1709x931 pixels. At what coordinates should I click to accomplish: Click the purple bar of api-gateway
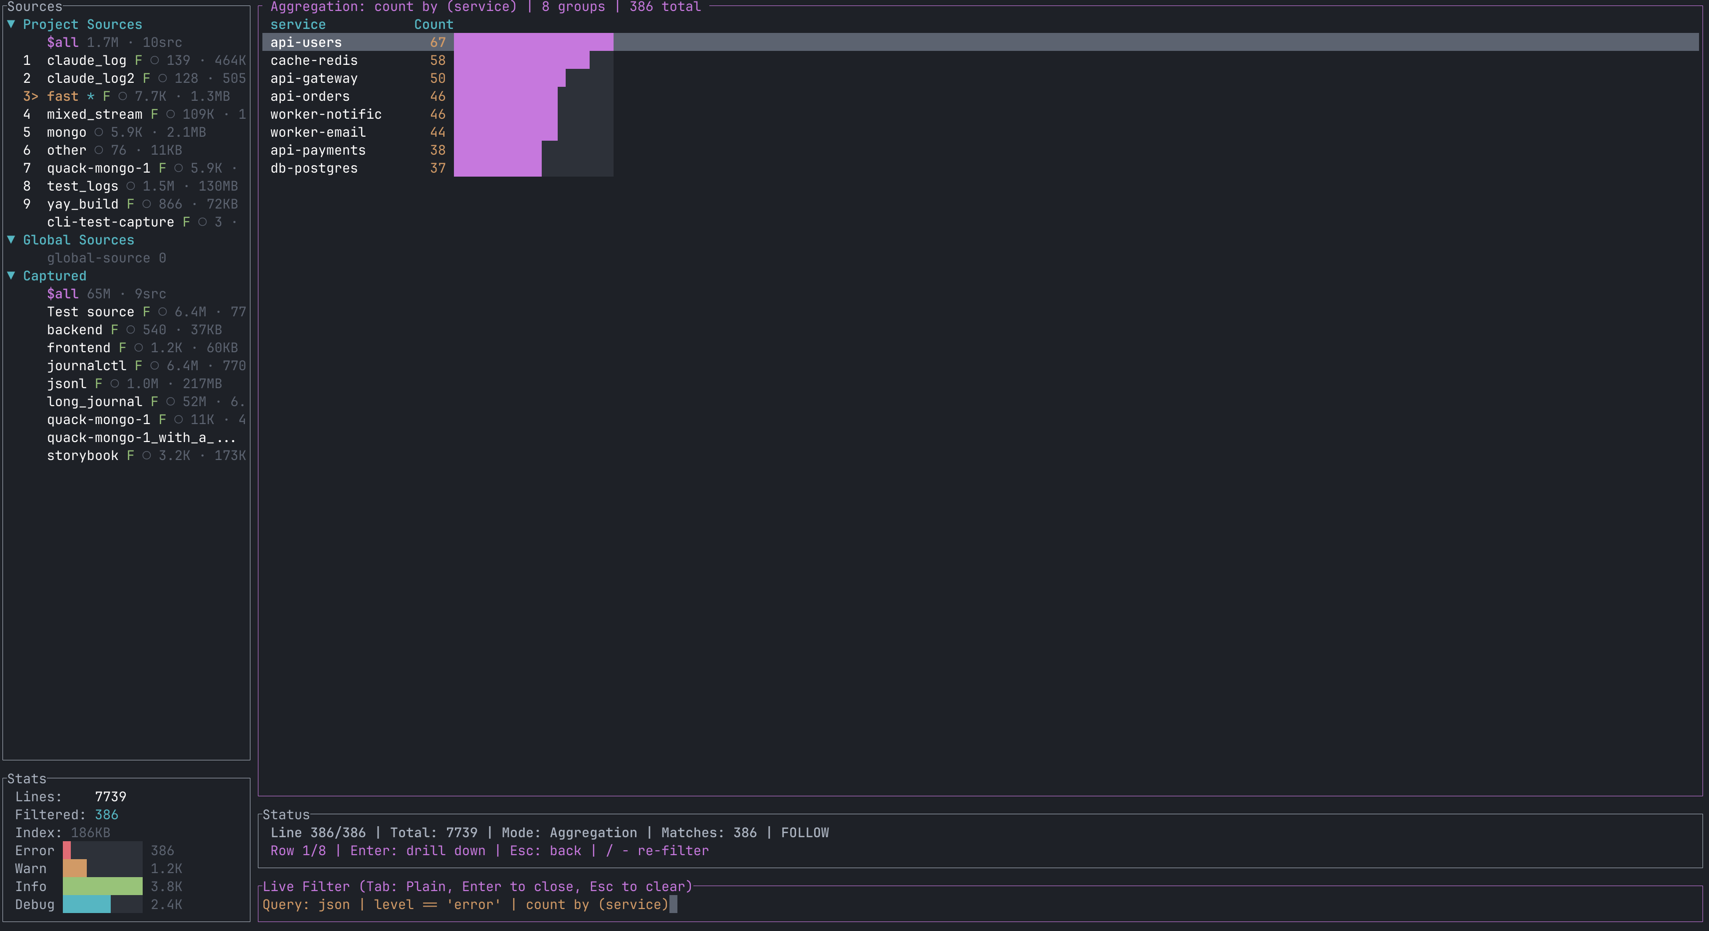pos(509,78)
